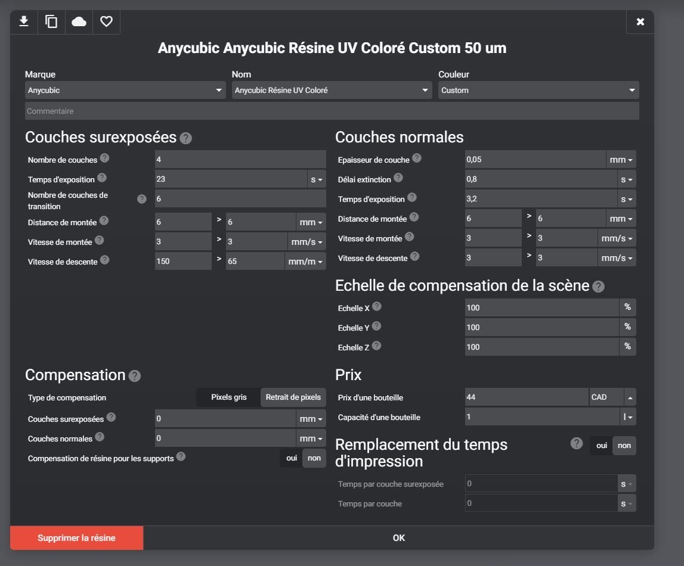Click the download resin profile icon
Image resolution: width=684 pixels, height=566 pixels.
[x=24, y=21]
